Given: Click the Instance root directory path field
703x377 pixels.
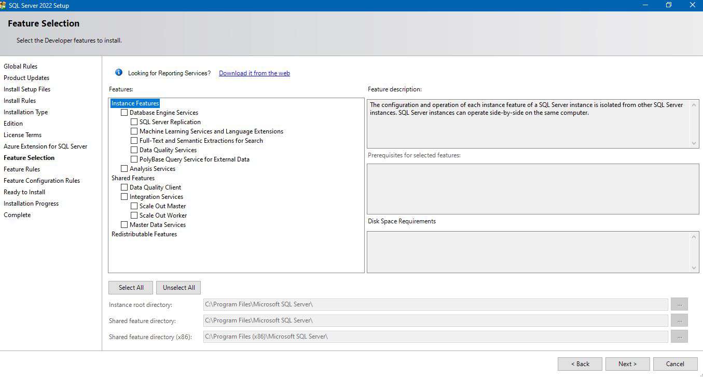Looking at the screenshot, I should pyautogui.click(x=435, y=304).
